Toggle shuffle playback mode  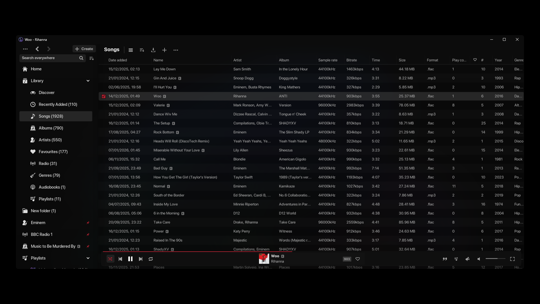110,259
